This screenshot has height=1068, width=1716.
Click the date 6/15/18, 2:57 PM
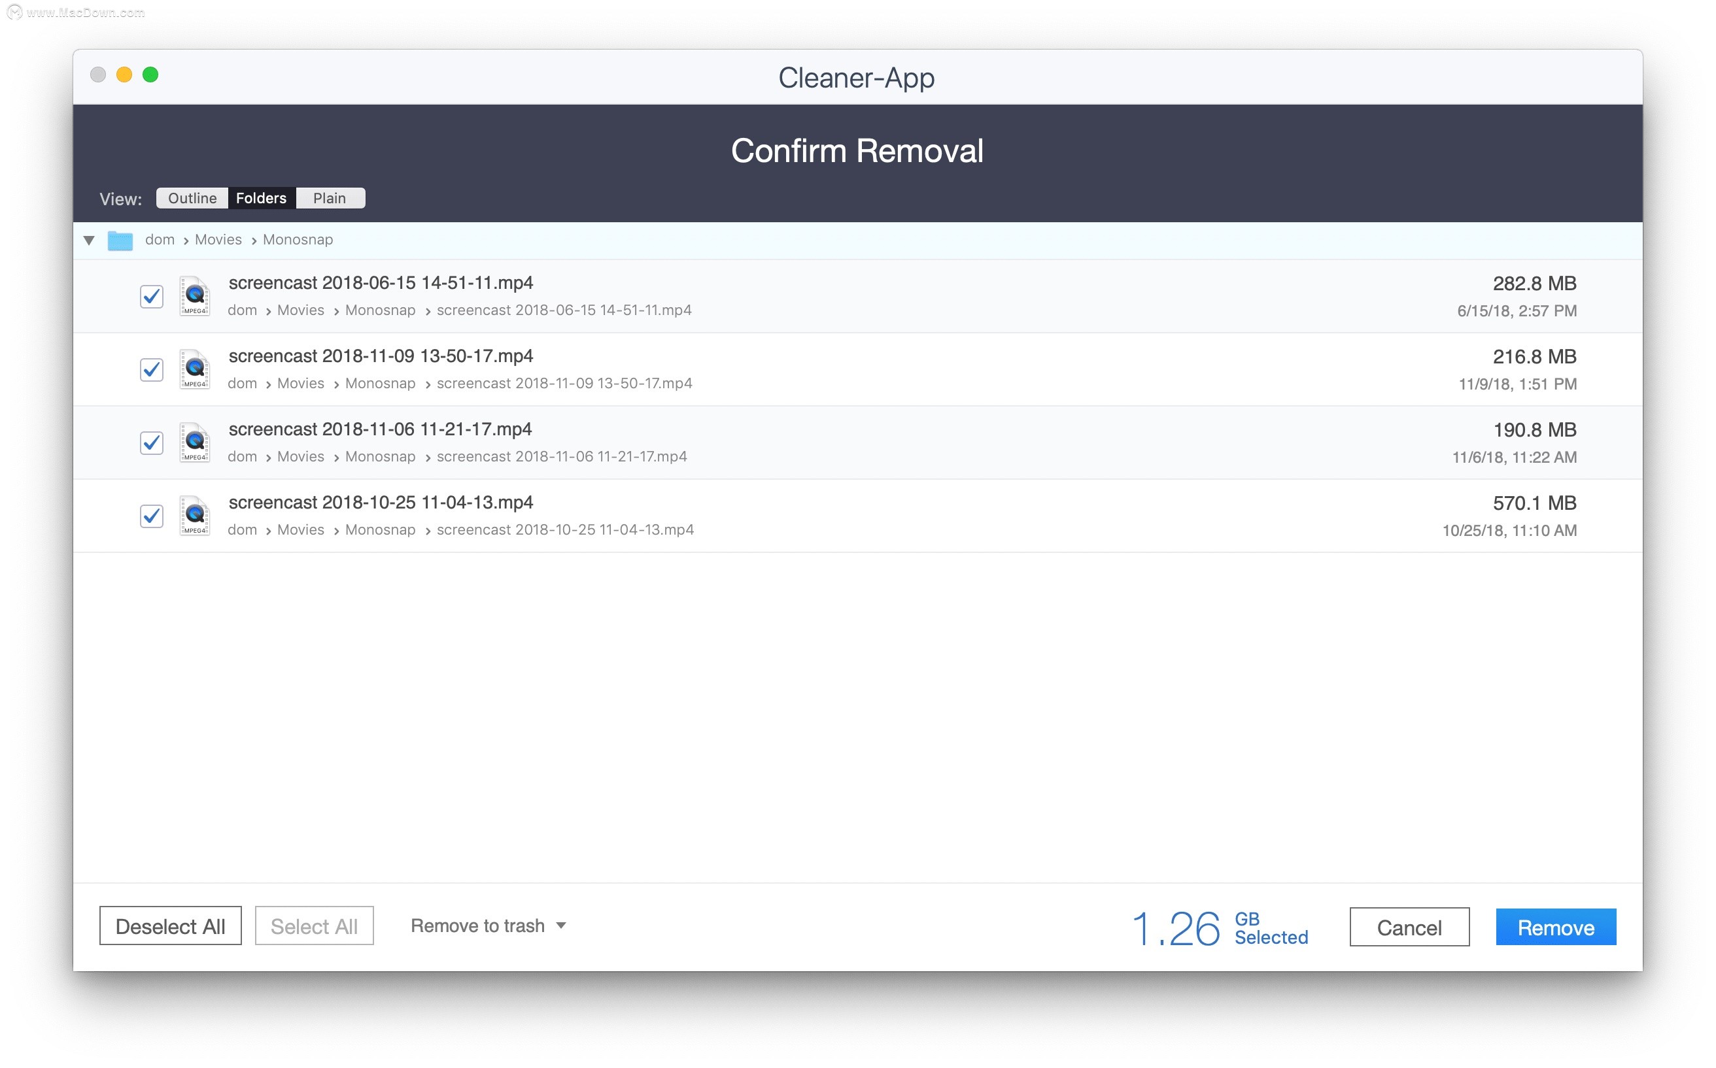1517,312
